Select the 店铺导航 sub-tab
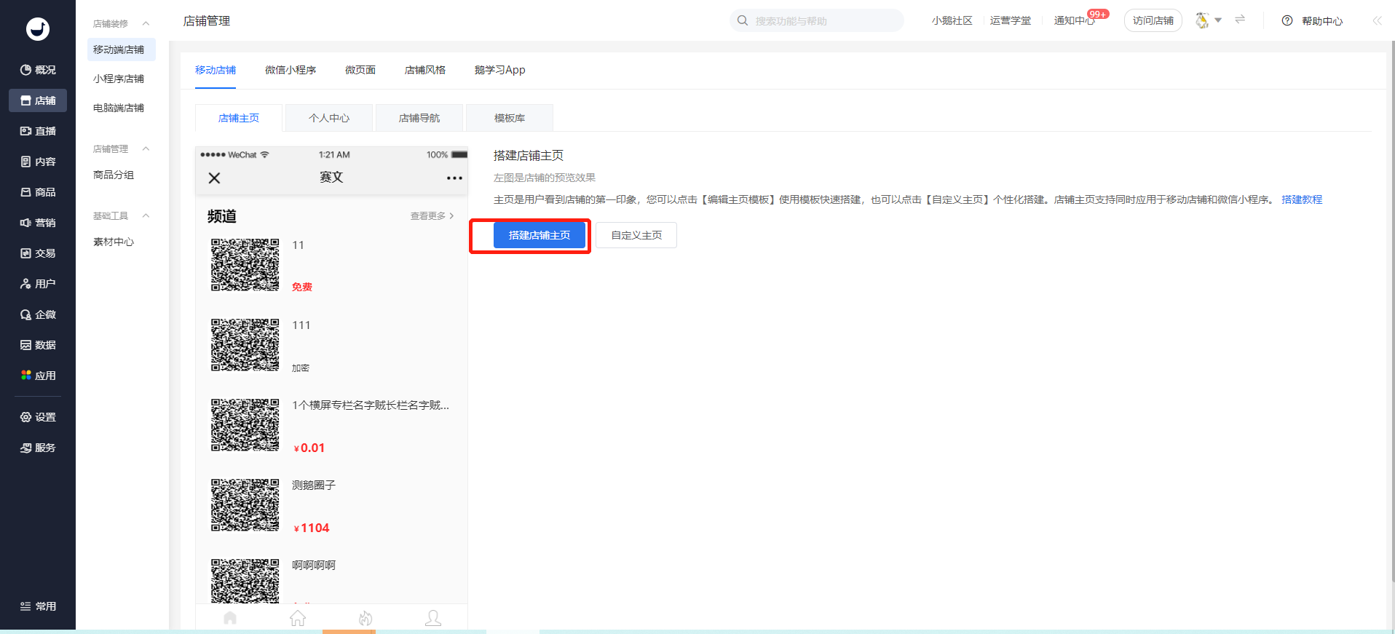The height and width of the screenshot is (634, 1395). [419, 118]
